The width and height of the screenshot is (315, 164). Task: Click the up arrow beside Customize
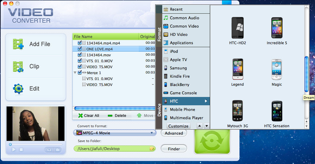tap(199, 126)
